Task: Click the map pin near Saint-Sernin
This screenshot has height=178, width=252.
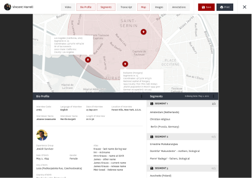Action: [x=144, y=32]
